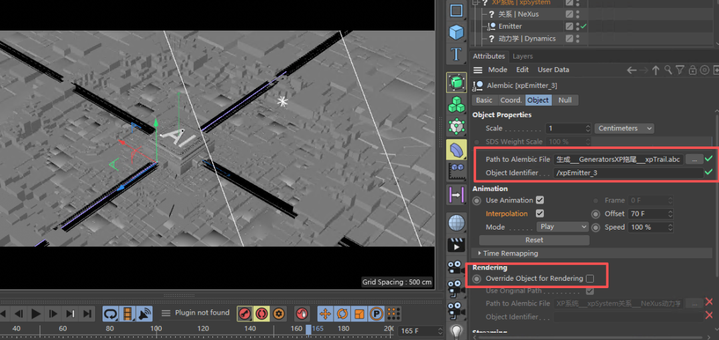
Task: Click the green subdivision cube generator icon
Action: click(x=456, y=83)
